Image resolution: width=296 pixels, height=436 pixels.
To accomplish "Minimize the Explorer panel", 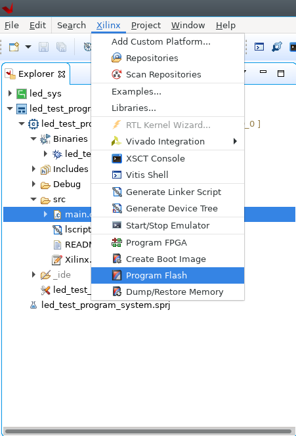I will pyautogui.click(x=263, y=72).
